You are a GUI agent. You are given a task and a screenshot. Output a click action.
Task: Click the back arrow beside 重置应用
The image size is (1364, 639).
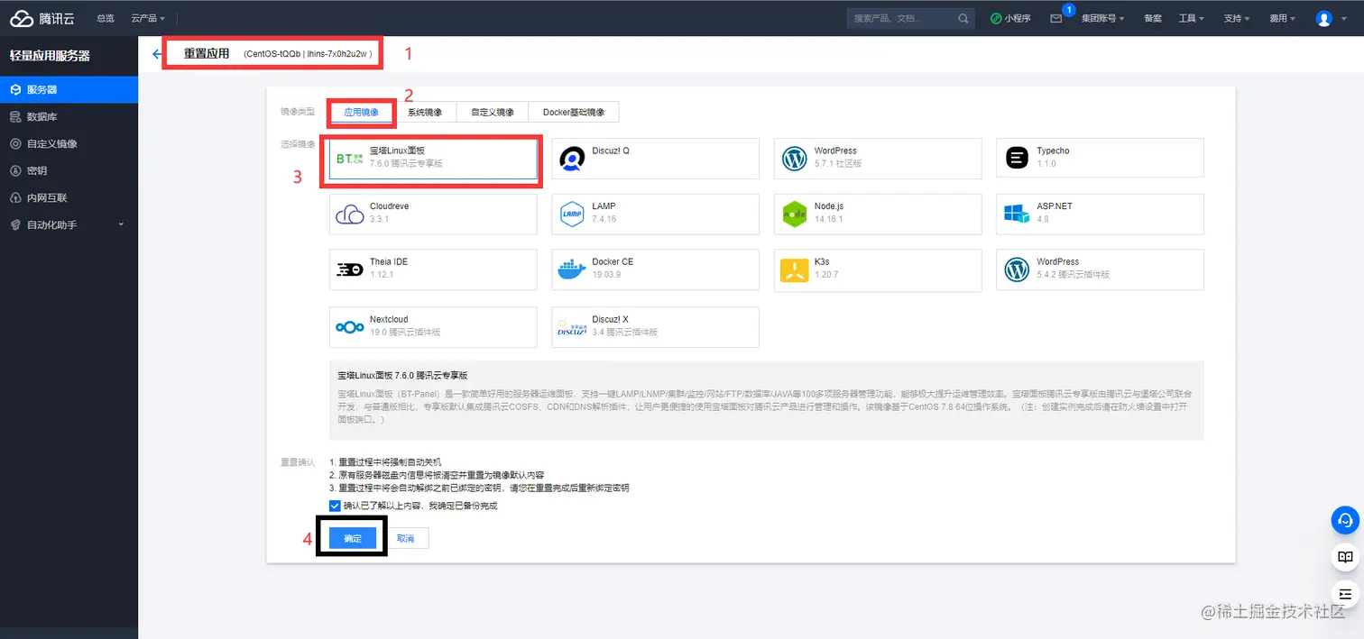tap(157, 54)
